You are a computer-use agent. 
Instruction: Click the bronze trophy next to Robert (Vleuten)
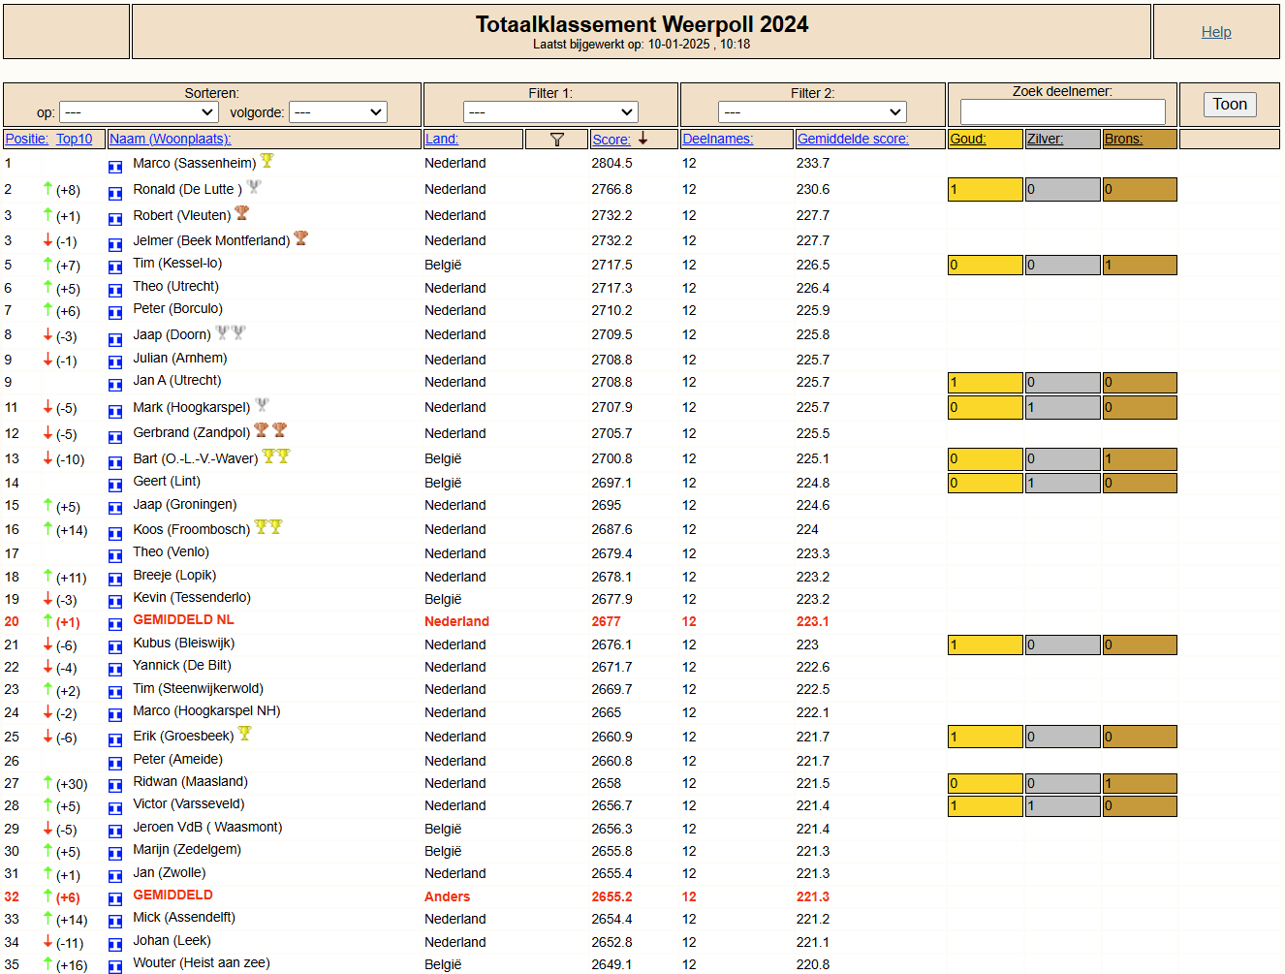pos(242,212)
